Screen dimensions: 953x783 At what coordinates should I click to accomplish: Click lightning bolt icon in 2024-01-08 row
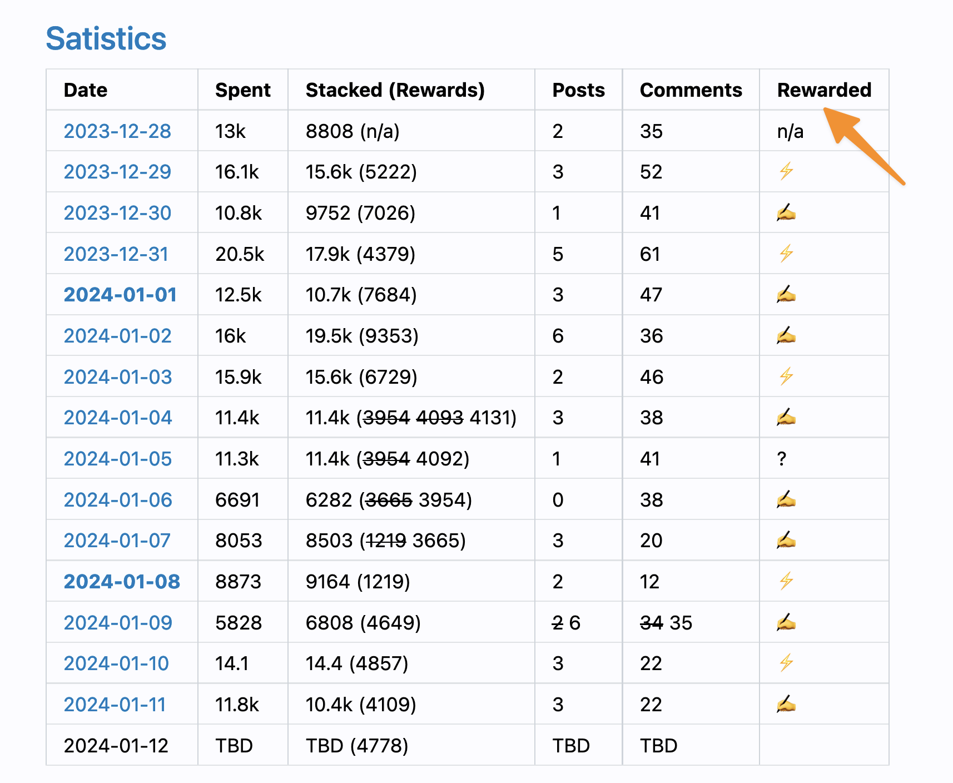[786, 581]
